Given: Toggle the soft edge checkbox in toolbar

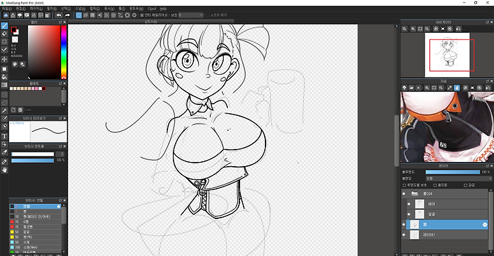Looking at the screenshot, I should click(x=207, y=15).
